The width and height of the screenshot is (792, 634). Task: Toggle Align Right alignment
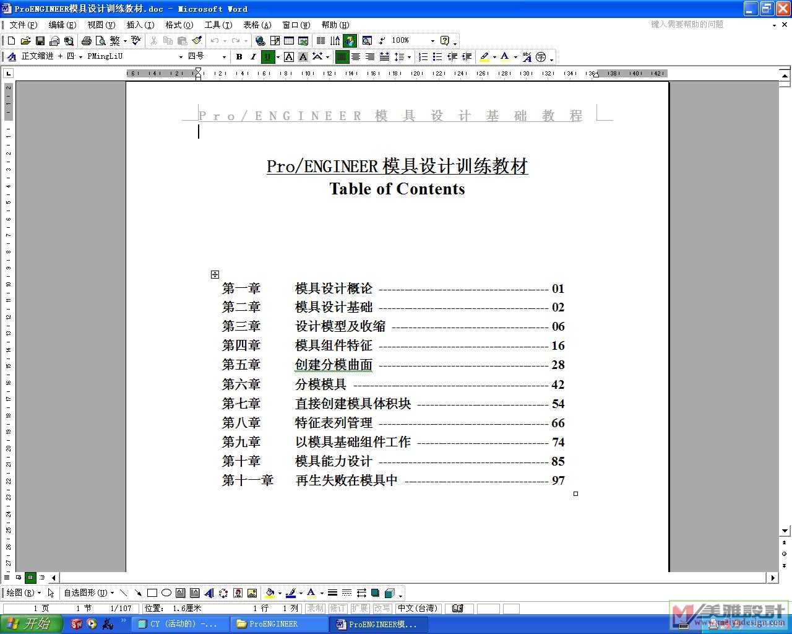[370, 57]
